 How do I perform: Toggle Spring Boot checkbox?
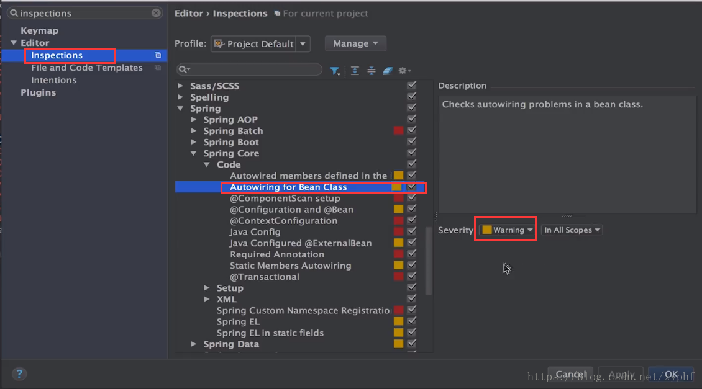click(x=411, y=141)
